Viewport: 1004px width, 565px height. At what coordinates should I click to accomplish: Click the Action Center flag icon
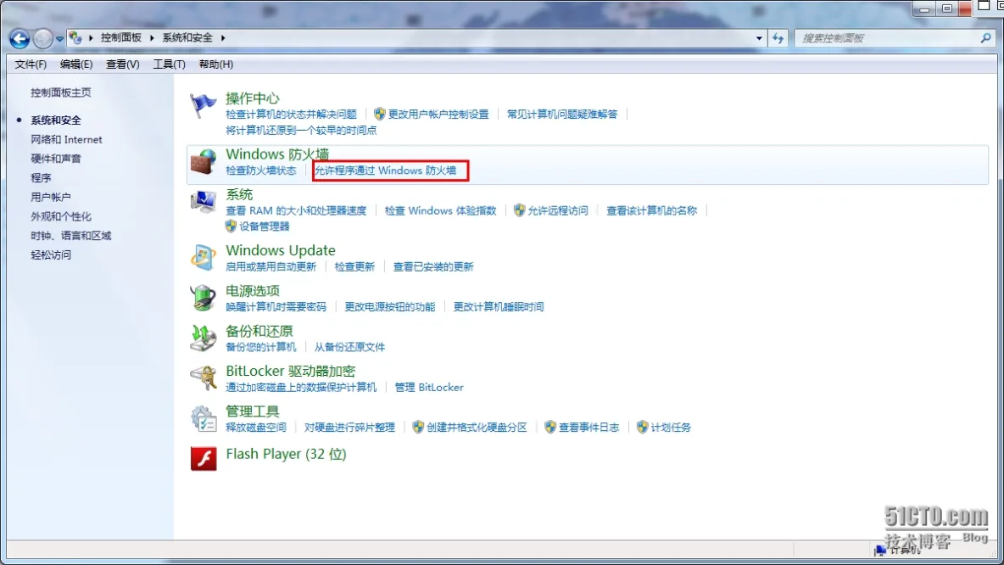tap(203, 105)
